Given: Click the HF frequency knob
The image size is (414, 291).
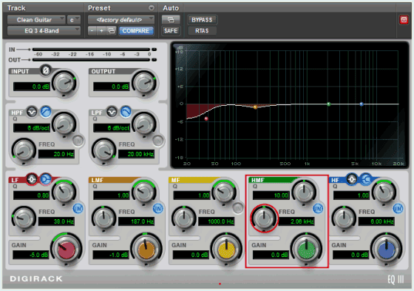Looking at the screenshot, I should tap(344, 218).
